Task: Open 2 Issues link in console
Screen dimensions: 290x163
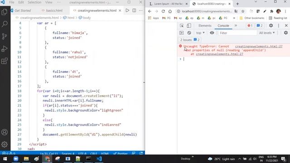Action: pyautogui.click(x=190, y=40)
